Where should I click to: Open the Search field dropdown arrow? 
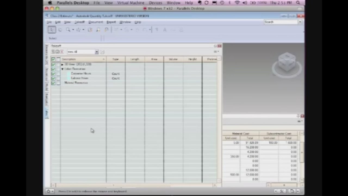[x=300, y=22]
